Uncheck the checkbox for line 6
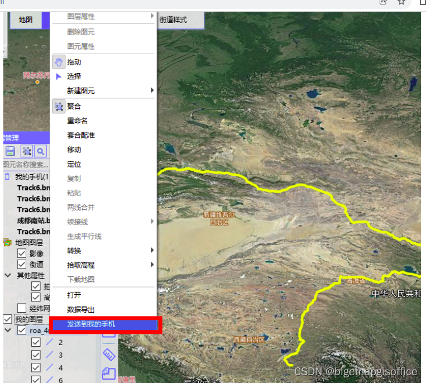 tap(36, 380)
